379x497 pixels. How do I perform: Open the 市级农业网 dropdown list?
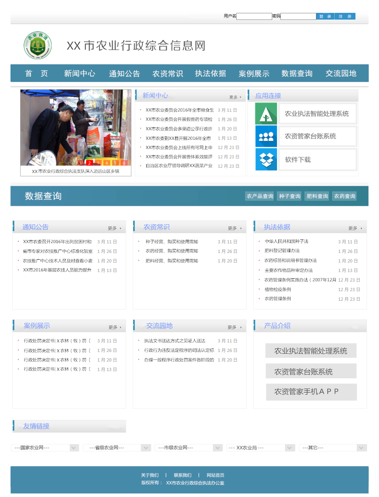[x=218, y=448]
